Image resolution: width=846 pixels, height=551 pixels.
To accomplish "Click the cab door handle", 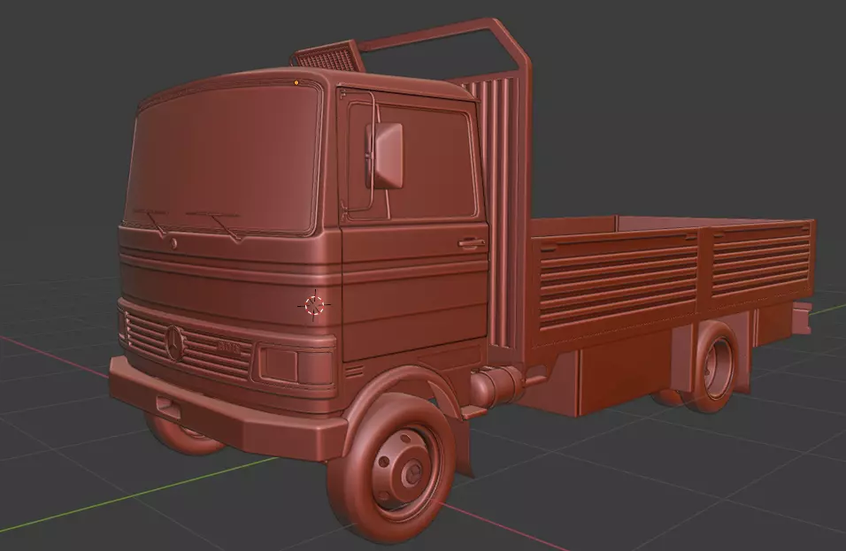I will tap(471, 244).
